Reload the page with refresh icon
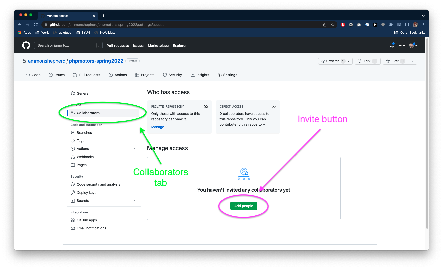 coord(36,25)
